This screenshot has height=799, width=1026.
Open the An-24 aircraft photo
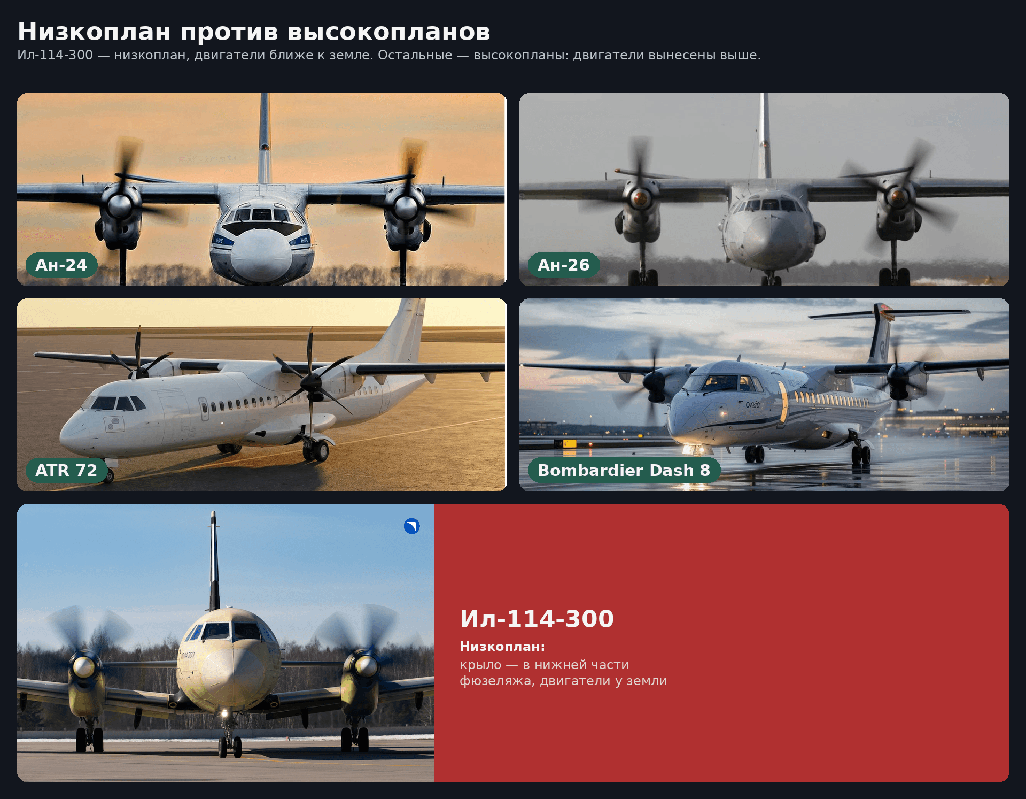(x=261, y=189)
